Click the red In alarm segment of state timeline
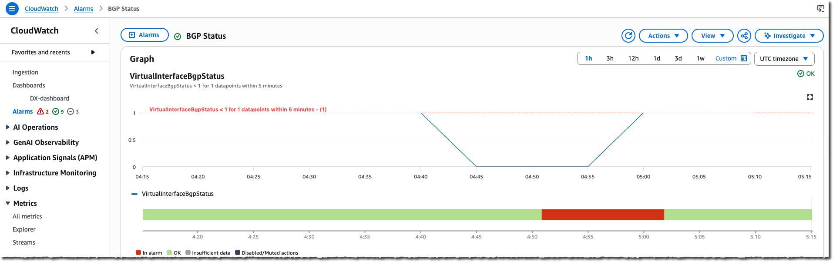 tap(603, 215)
